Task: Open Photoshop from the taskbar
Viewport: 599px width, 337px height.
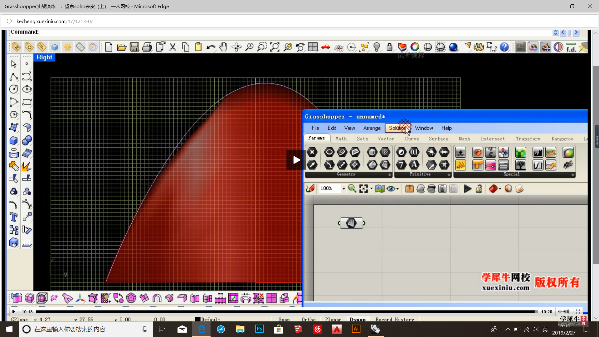Action: click(259, 329)
